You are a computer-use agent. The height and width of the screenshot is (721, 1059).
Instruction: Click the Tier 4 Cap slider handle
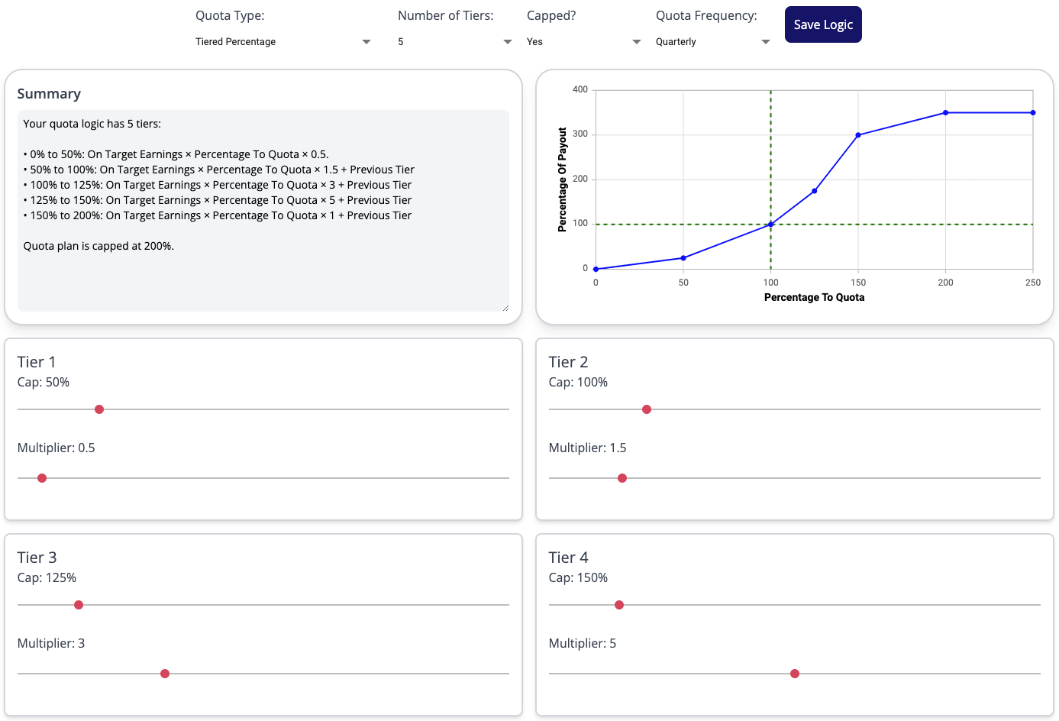click(x=619, y=605)
